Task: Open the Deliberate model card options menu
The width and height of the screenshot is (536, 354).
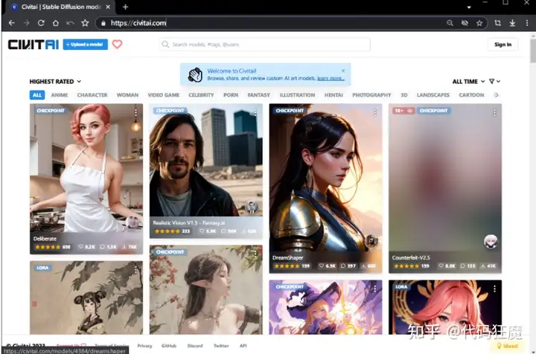Action: coord(135,112)
